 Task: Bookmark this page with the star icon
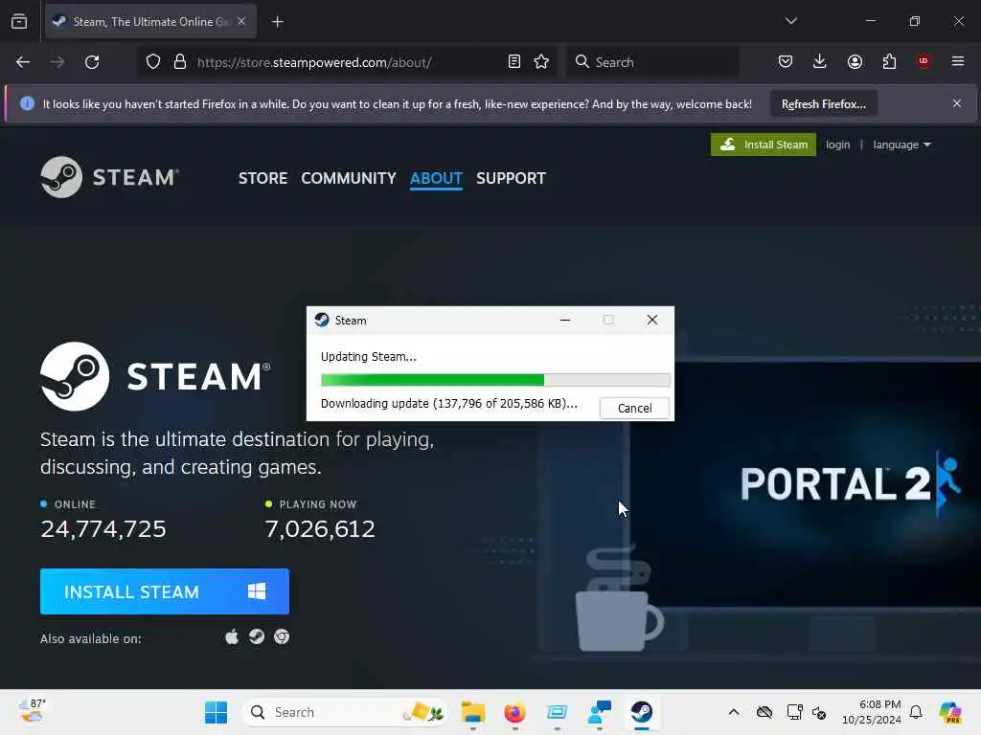541,62
